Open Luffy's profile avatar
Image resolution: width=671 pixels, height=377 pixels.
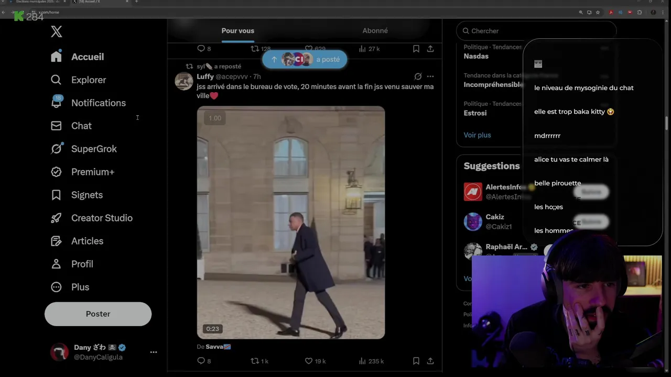[x=183, y=81]
